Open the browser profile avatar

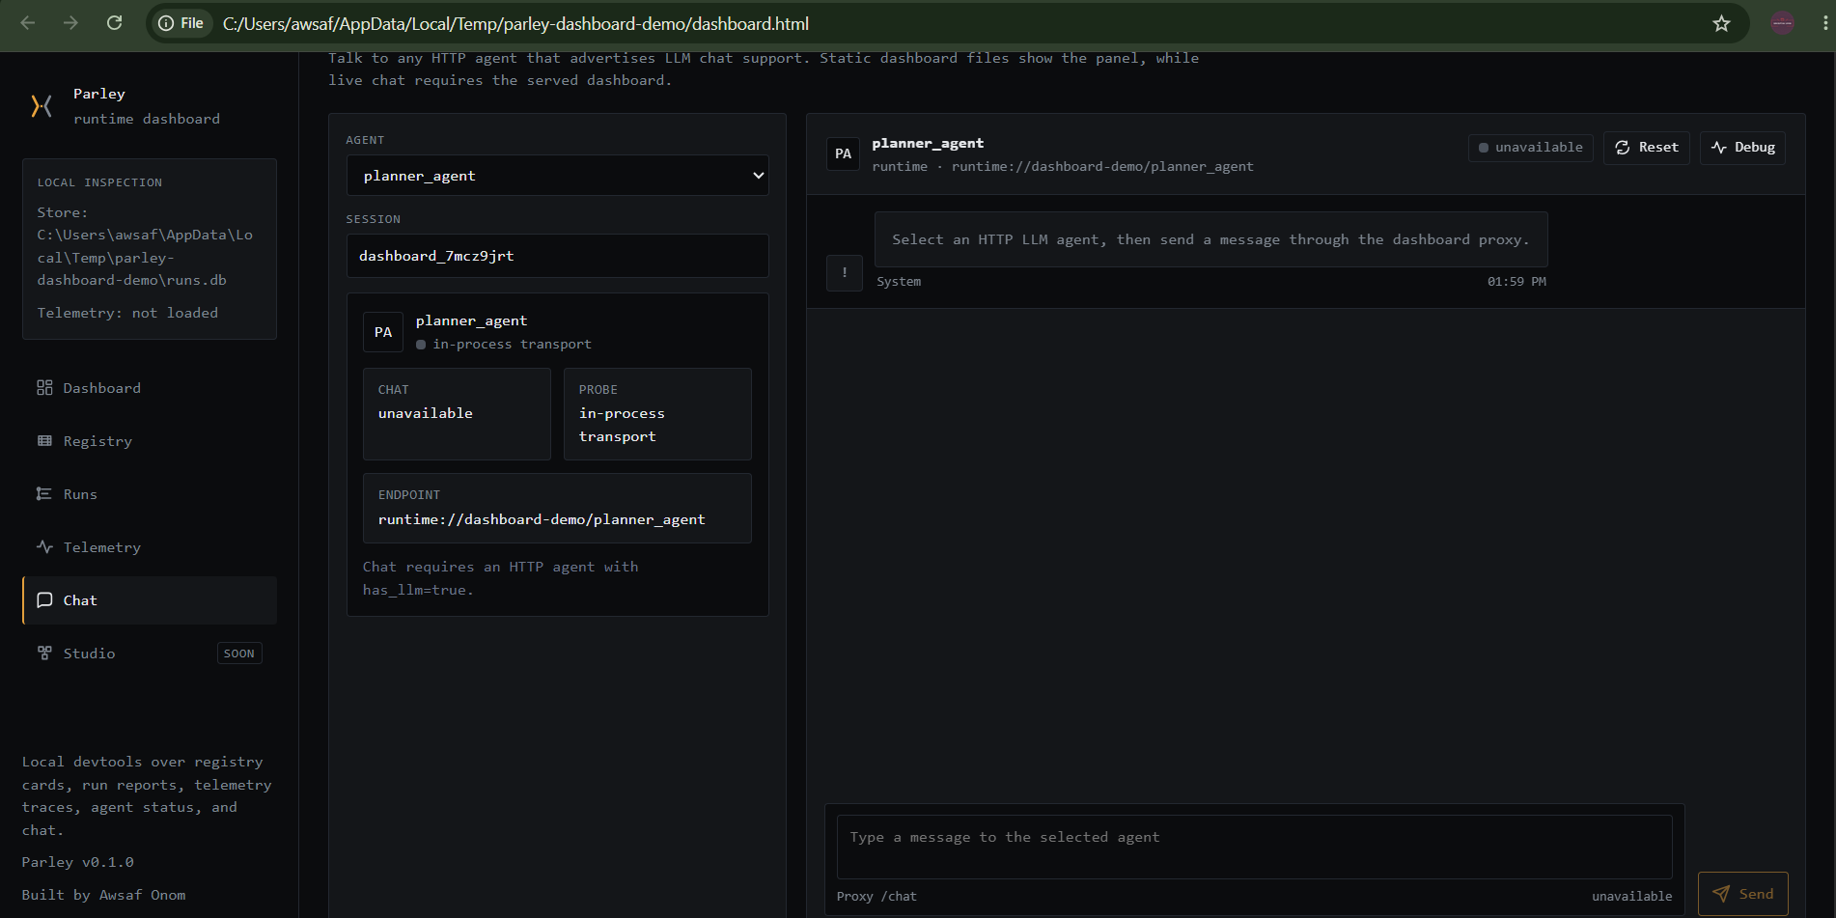1782,23
